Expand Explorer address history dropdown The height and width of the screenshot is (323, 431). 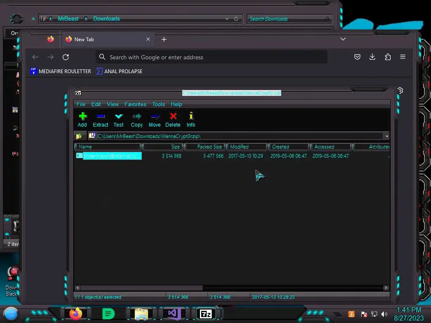(x=227, y=19)
